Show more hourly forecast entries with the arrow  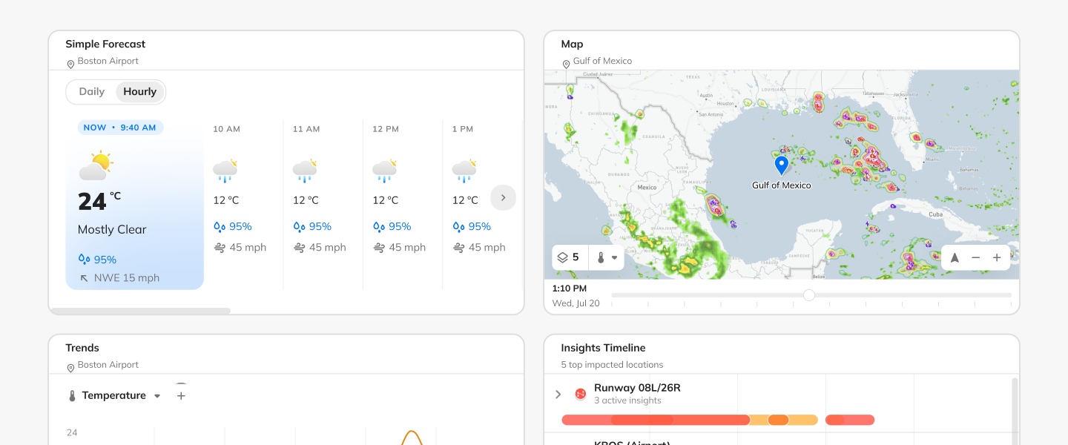(x=503, y=197)
